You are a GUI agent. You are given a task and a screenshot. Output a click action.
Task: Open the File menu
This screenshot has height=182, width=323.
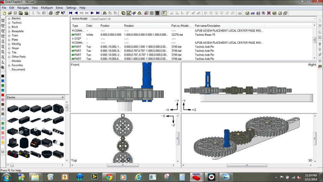(x=4, y=8)
